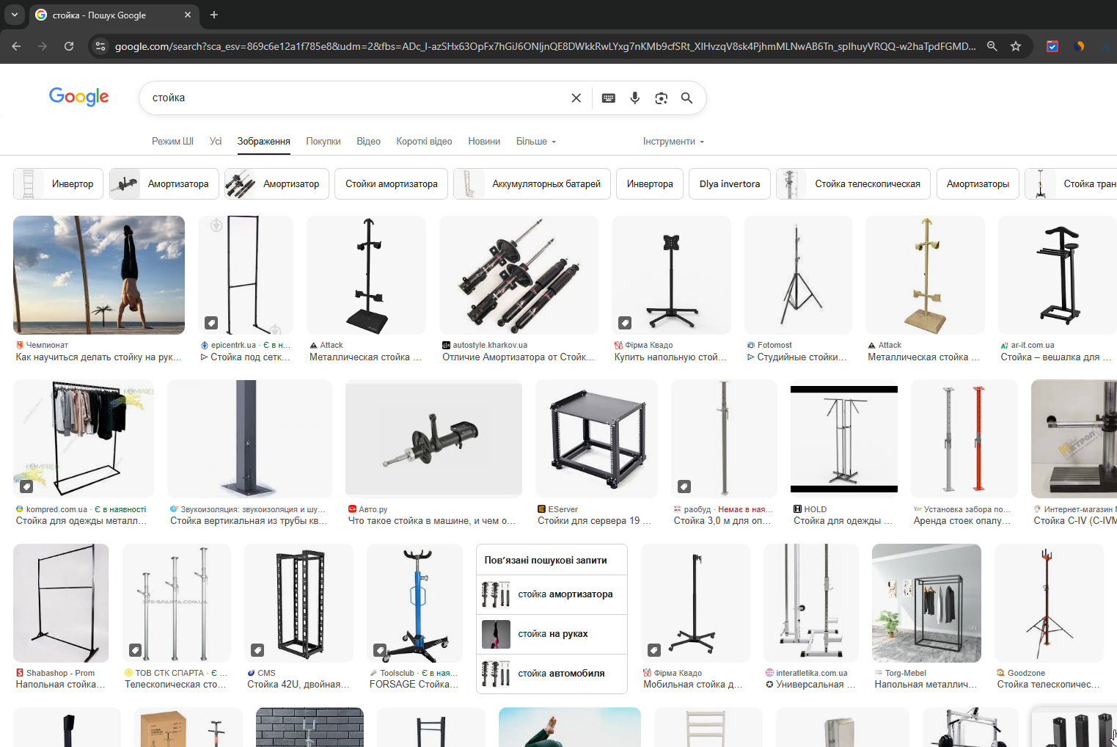The height and width of the screenshot is (747, 1117).
Task: Expand the 'Більше' dropdown menu
Action: point(536,142)
